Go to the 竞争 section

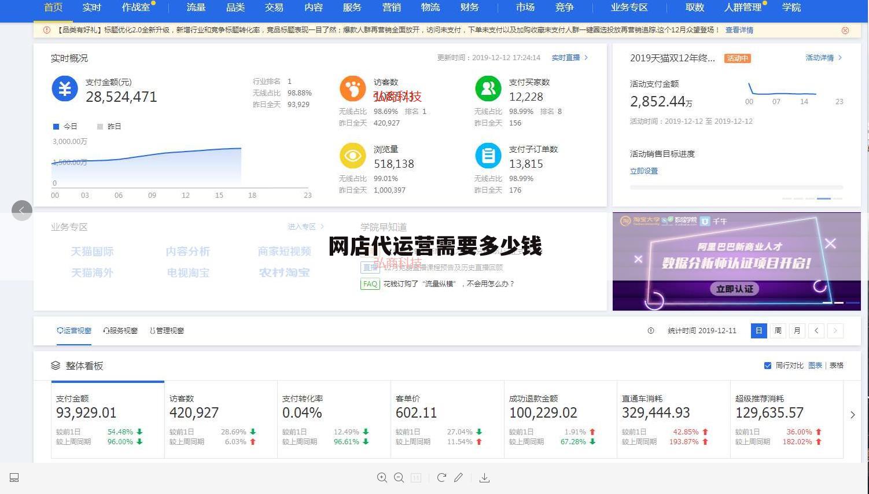pos(565,8)
